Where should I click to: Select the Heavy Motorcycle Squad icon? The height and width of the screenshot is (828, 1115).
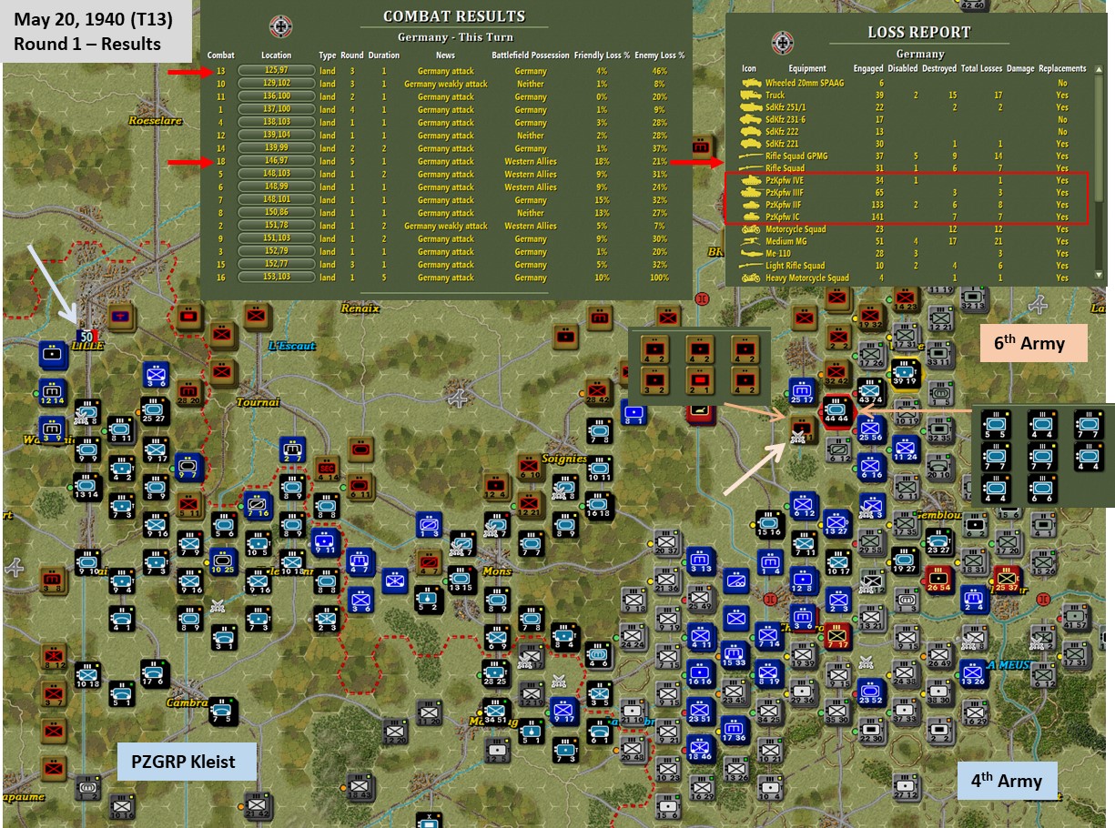(x=754, y=277)
